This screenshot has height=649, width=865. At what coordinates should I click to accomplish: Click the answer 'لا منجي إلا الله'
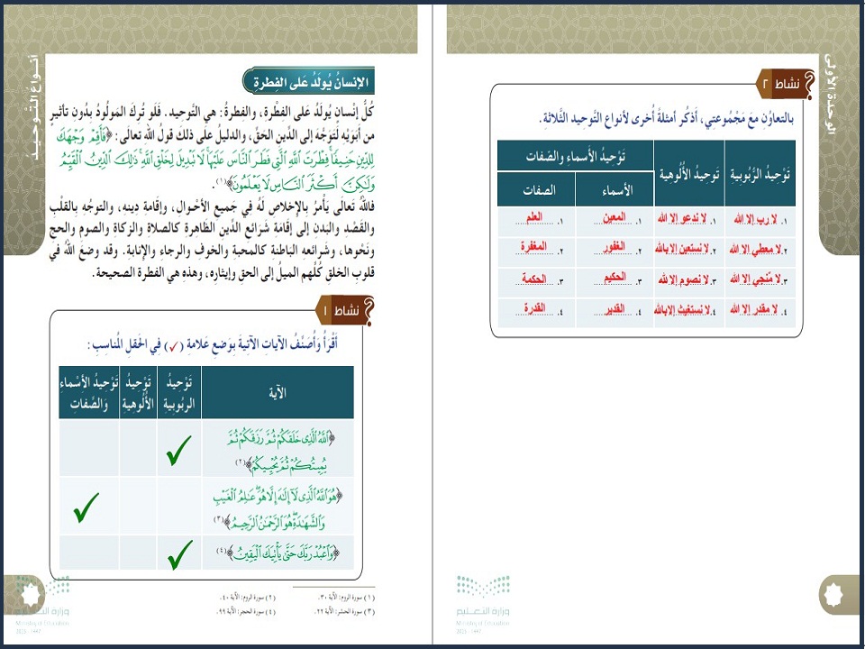point(755,279)
